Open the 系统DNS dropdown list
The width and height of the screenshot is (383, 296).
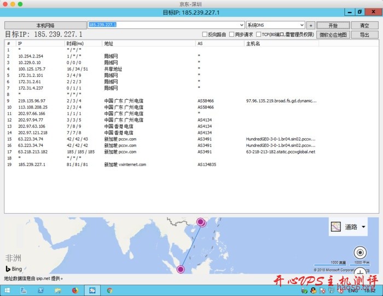click(x=301, y=25)
